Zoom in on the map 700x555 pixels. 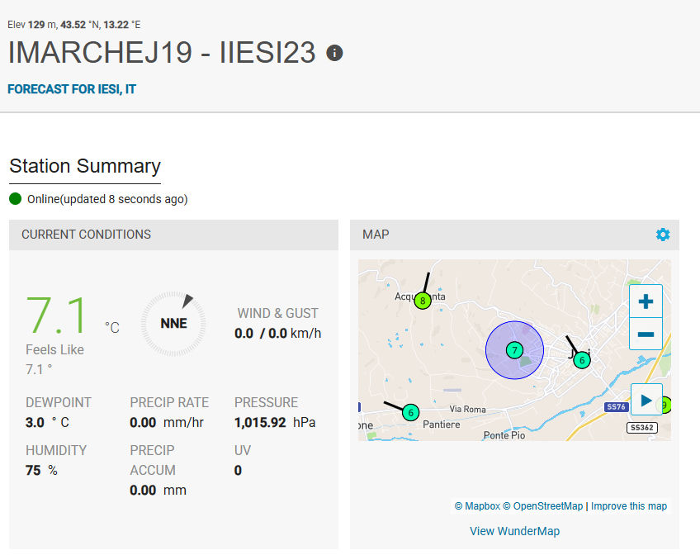coord(646,301)
